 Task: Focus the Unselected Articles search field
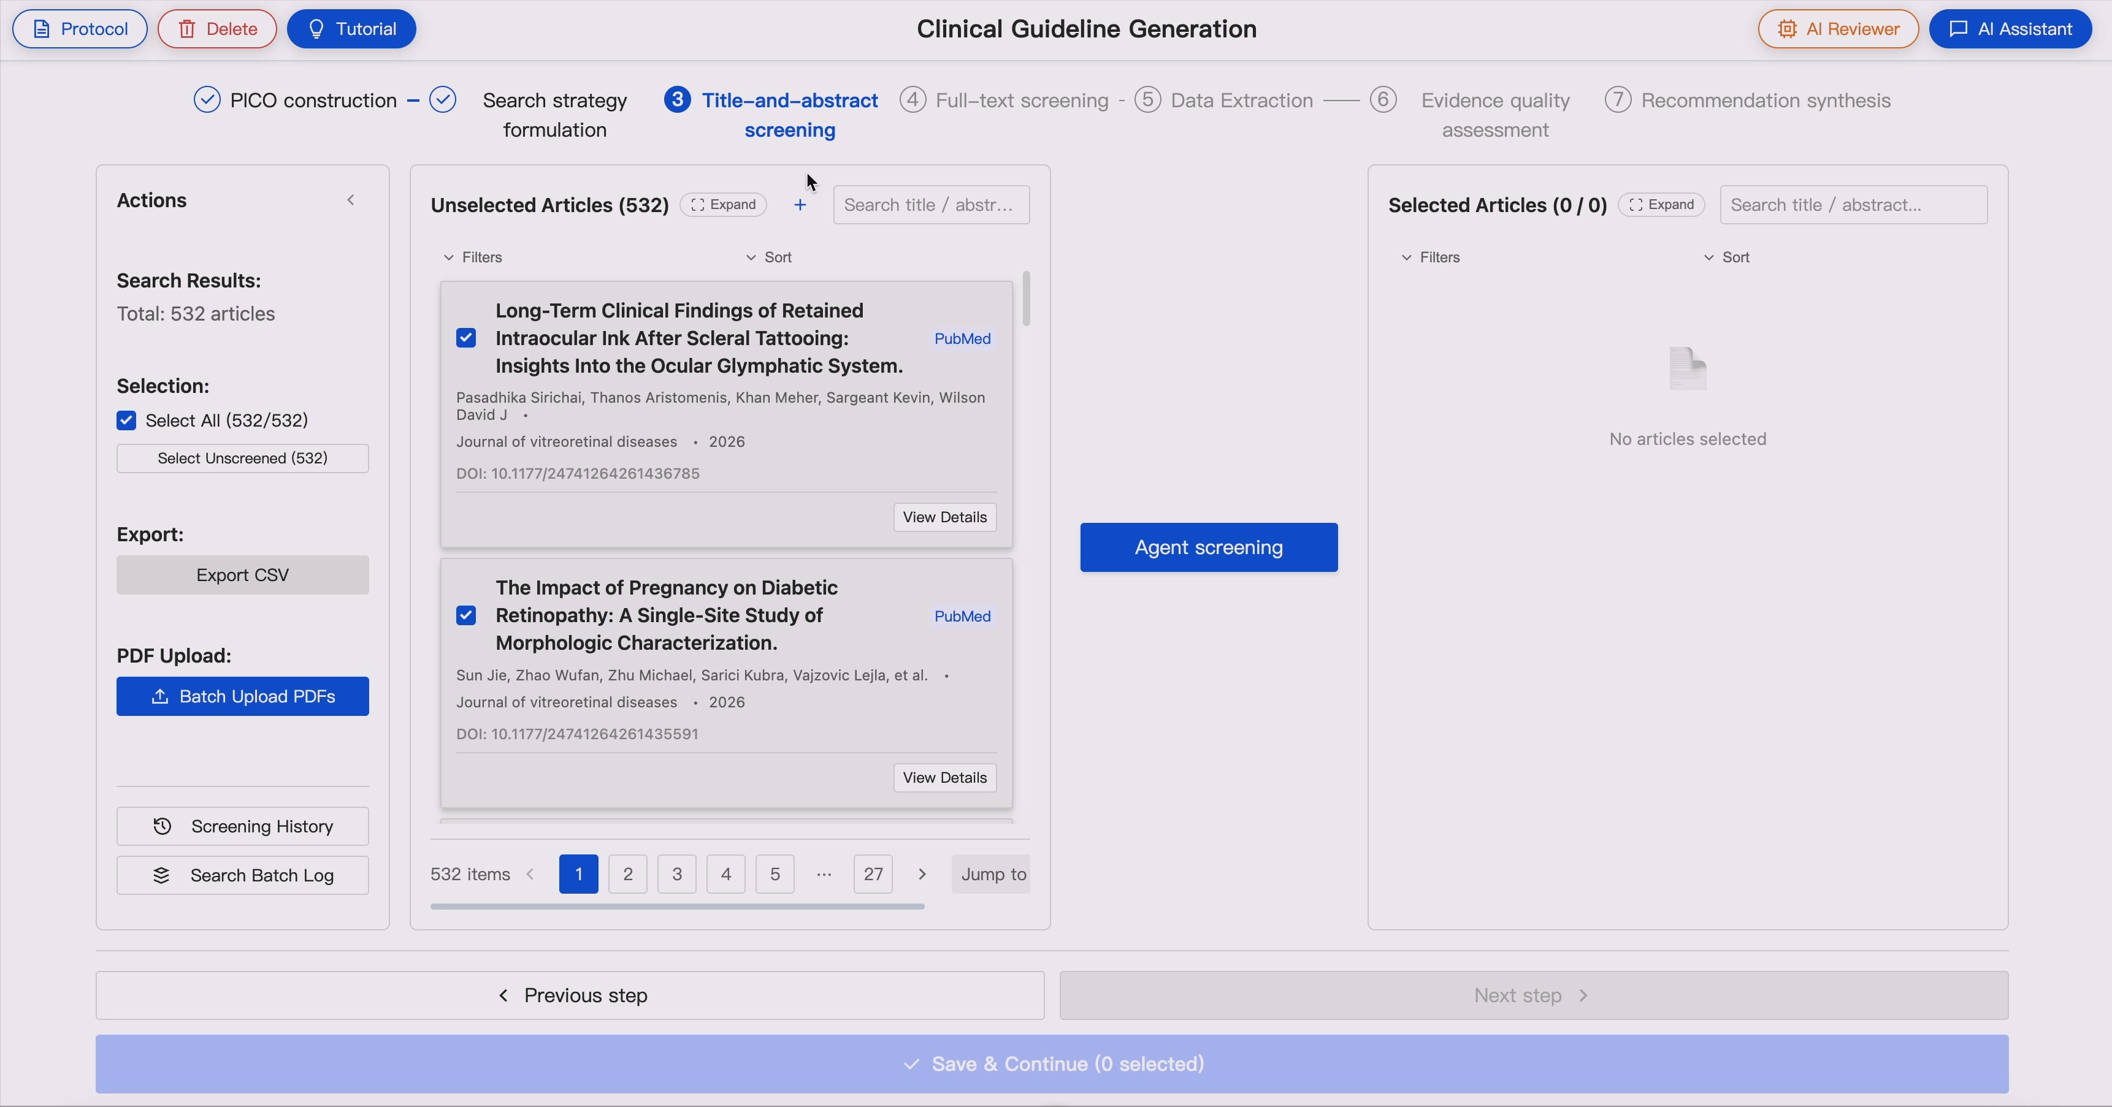(x=932, y=205)
